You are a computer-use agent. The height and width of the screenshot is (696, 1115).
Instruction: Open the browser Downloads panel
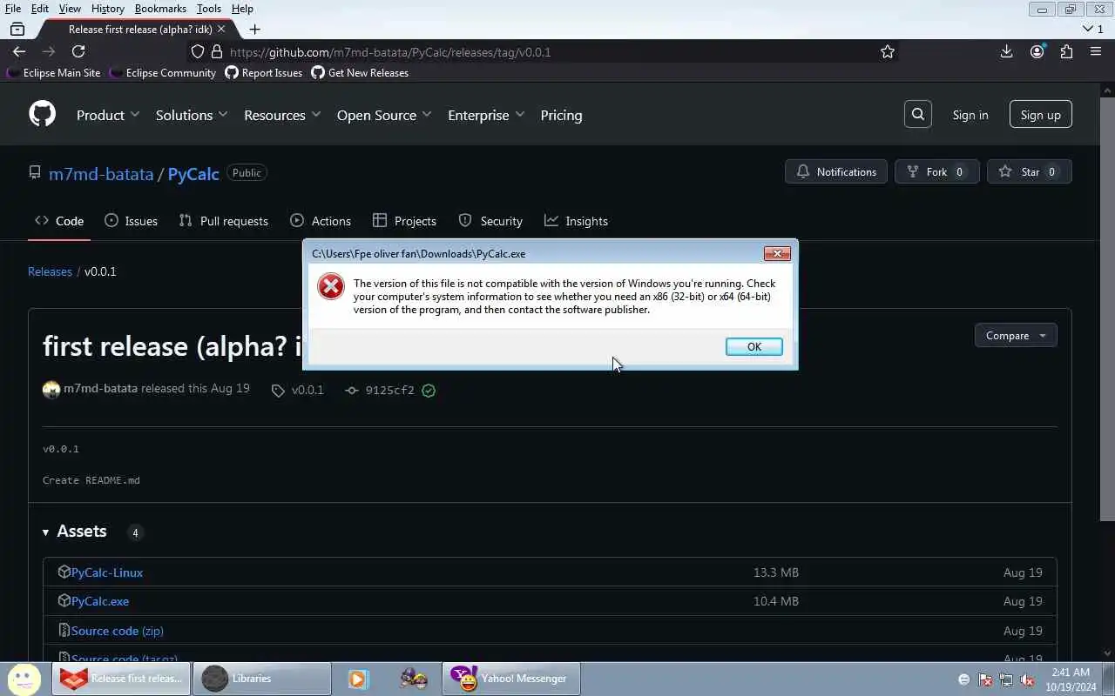coord(1007,51)
